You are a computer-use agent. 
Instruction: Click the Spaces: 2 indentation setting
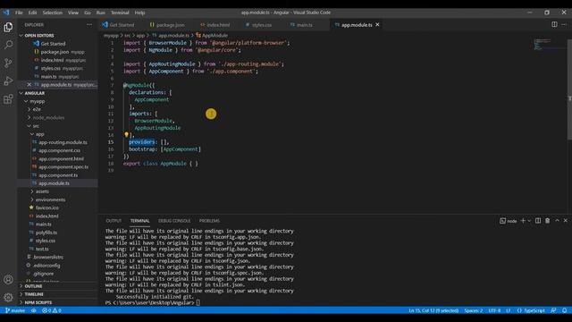(474, 310)
